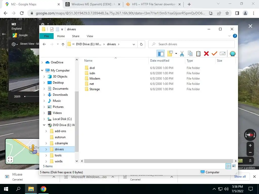This screenshot has width=259, height=194.
Task: Toggle the navigation pane toolbar button
Action: (x=160, y=54)
